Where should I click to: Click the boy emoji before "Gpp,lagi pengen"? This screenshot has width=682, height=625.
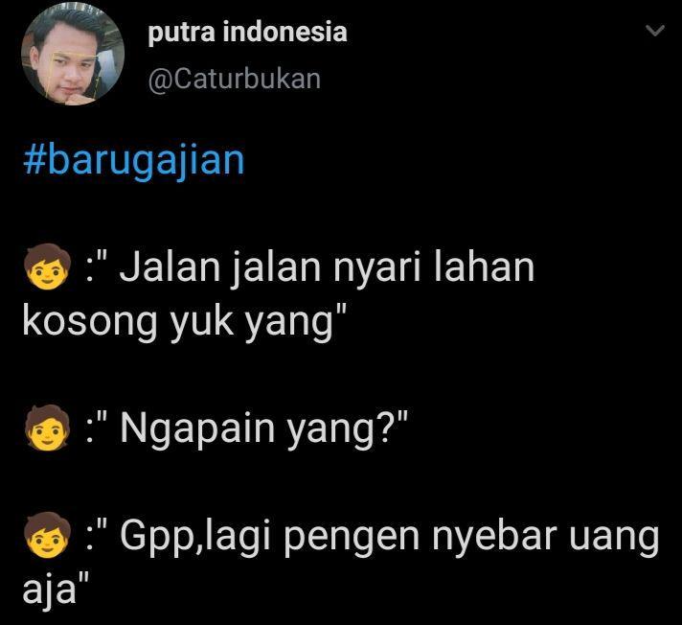pos(47,535)
